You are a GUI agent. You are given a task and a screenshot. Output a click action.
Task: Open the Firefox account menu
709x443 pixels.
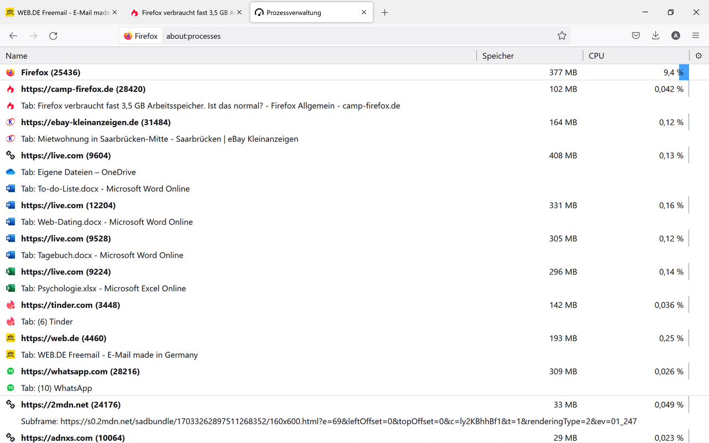pos(675,36)
